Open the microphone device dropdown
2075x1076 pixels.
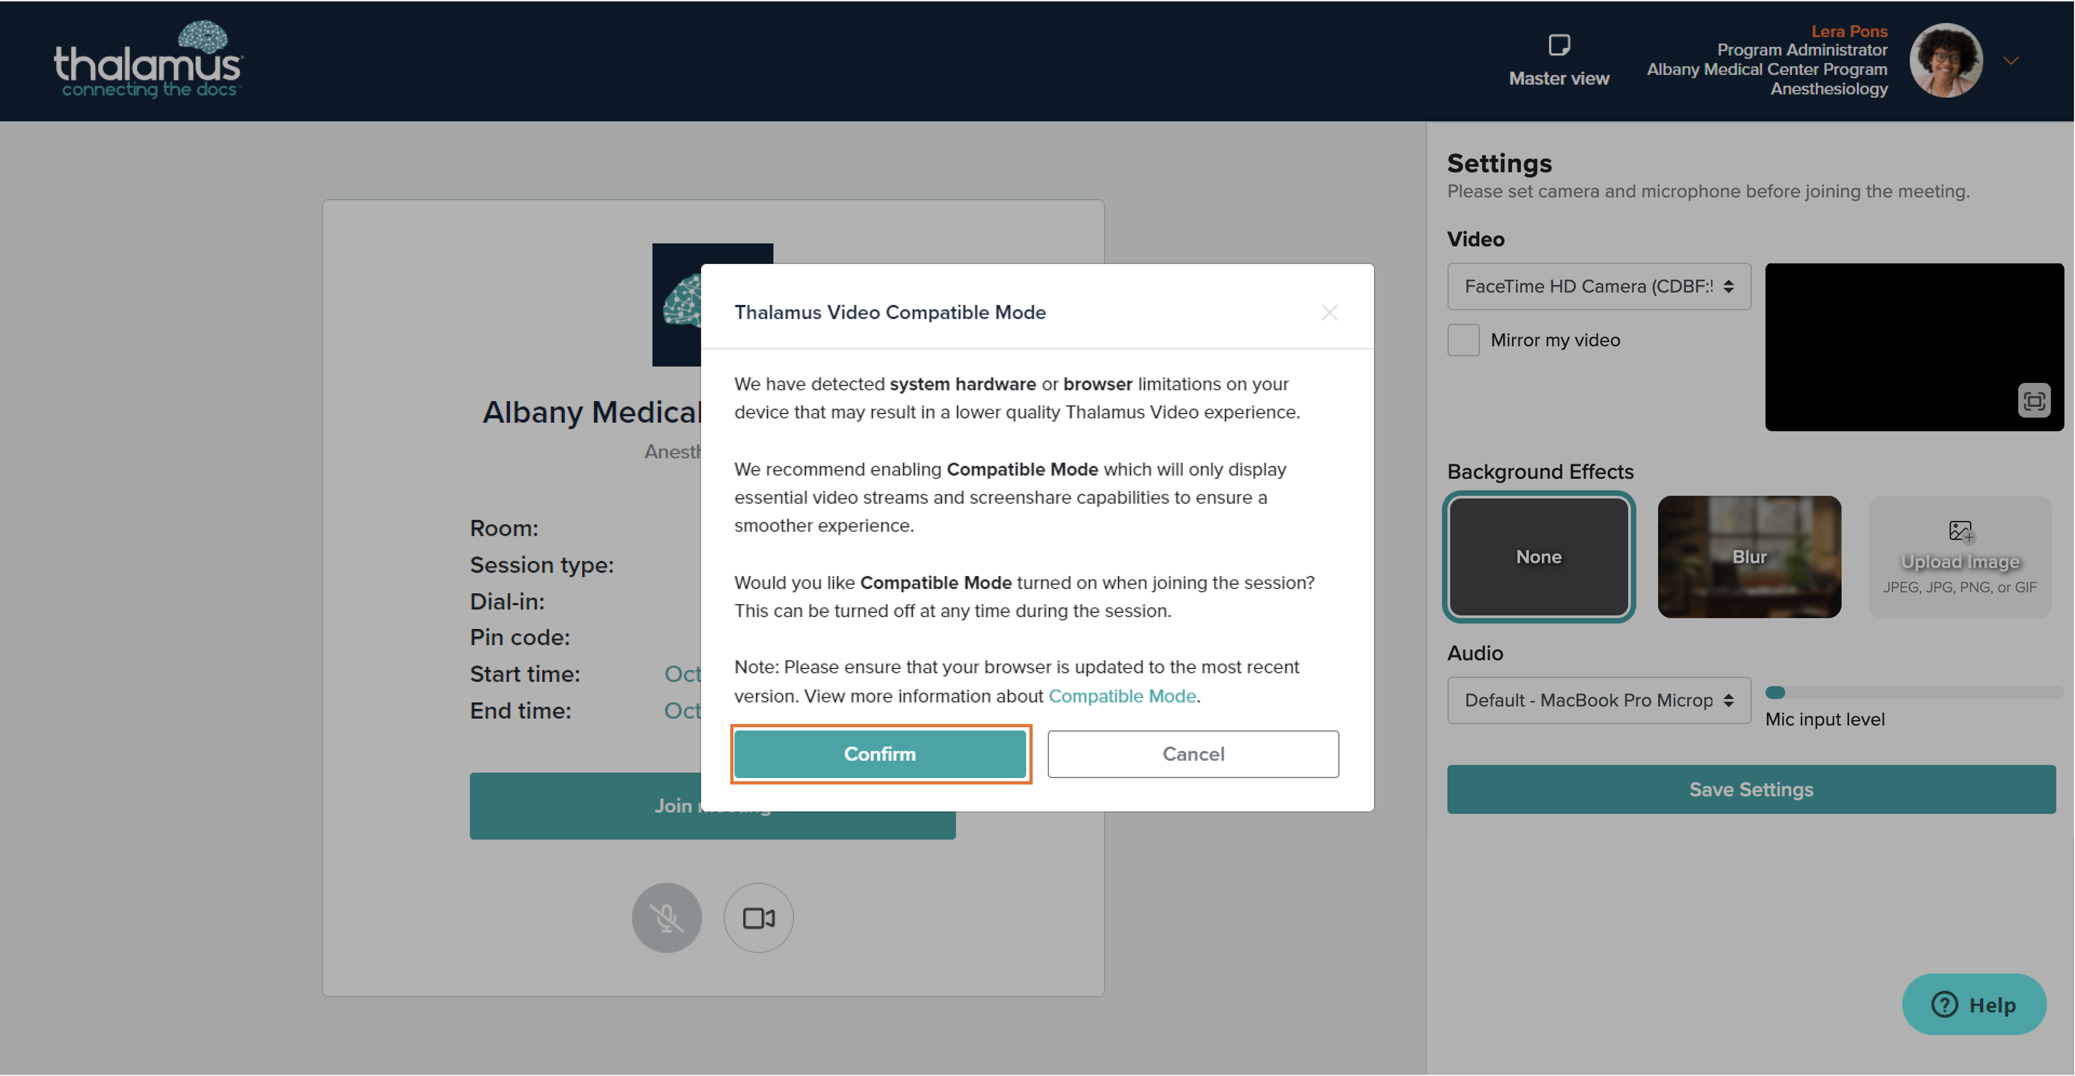pos(1598,701)
